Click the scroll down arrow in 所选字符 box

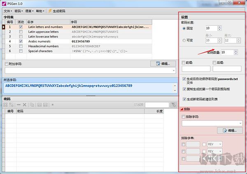point(175,90)
